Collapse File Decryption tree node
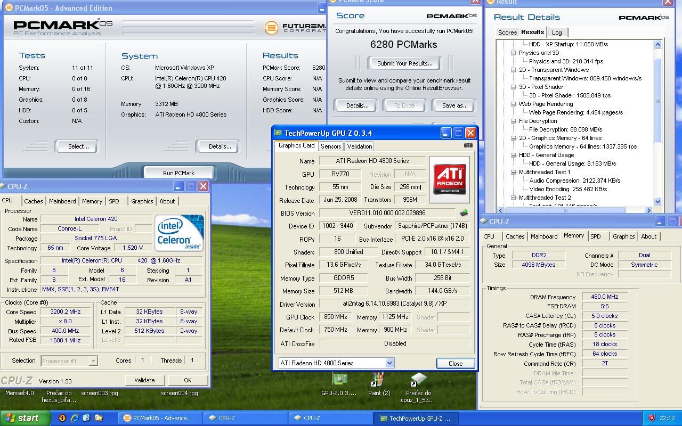Image resolution: width=682 pixels, height=426 pixels. tap(513, 121)
